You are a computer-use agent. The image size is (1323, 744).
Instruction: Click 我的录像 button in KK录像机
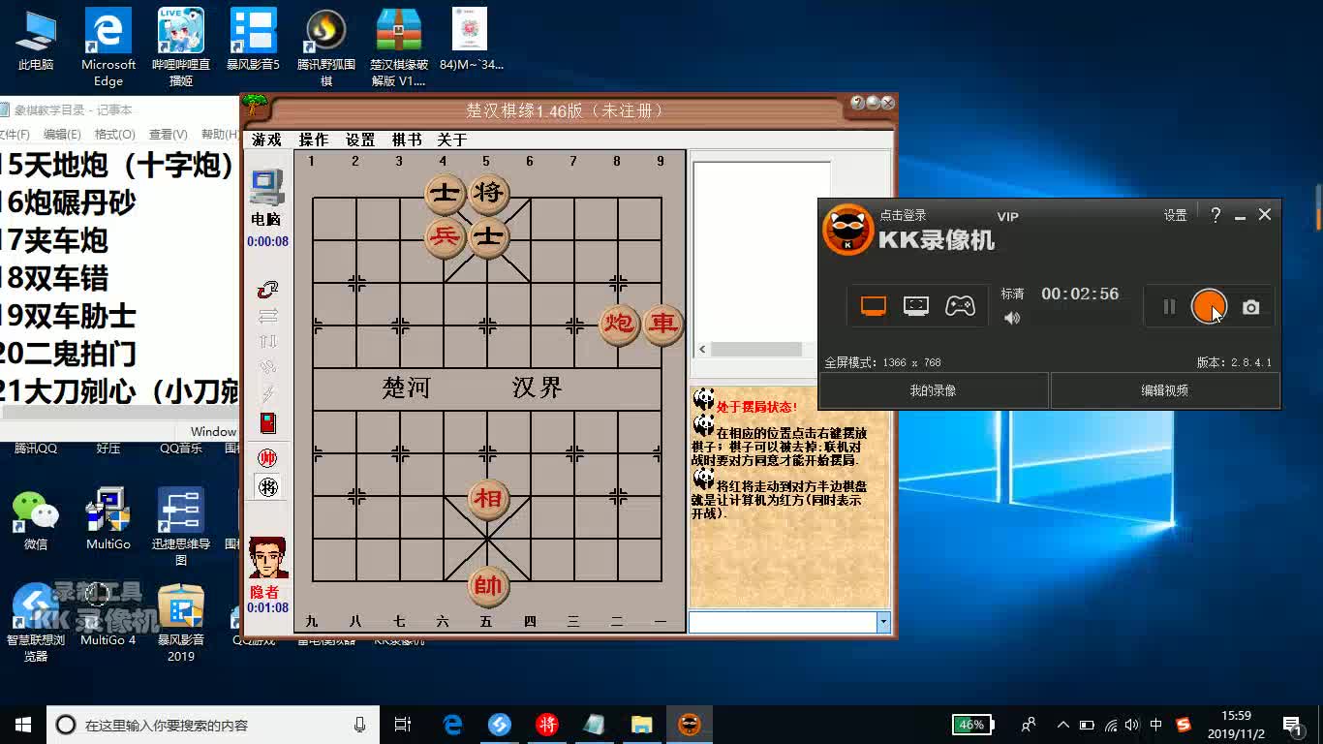934,390
